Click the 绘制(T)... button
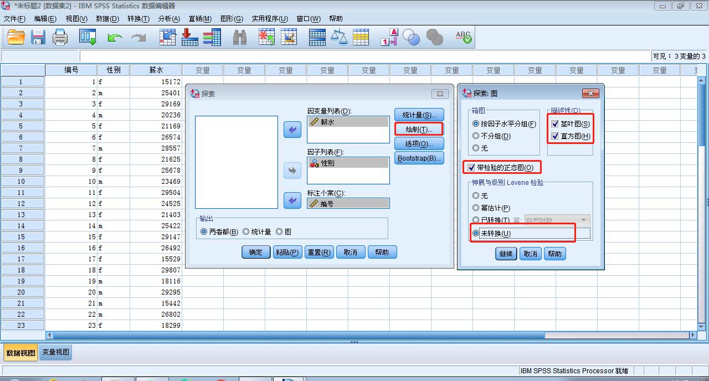 (419, 129)
